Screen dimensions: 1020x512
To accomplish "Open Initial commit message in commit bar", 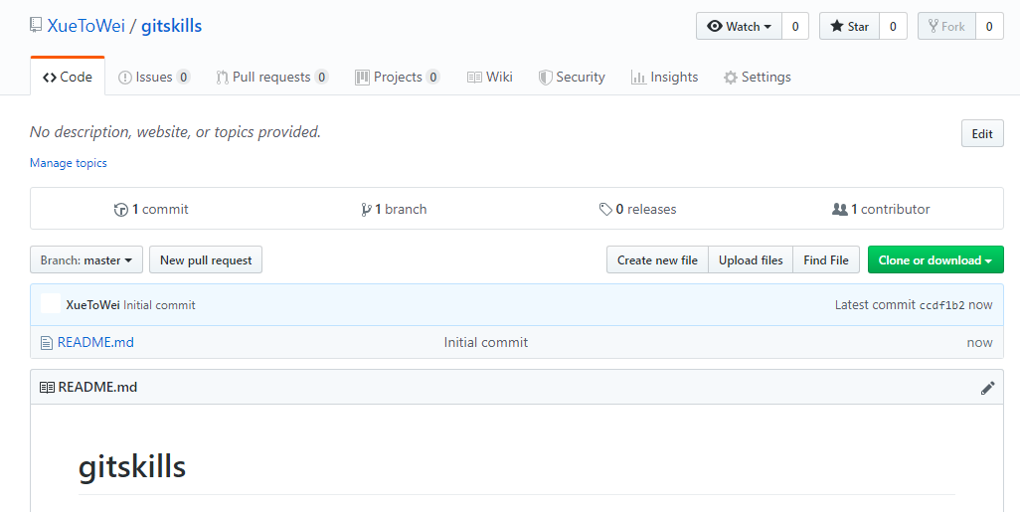I will click(159, 304).
